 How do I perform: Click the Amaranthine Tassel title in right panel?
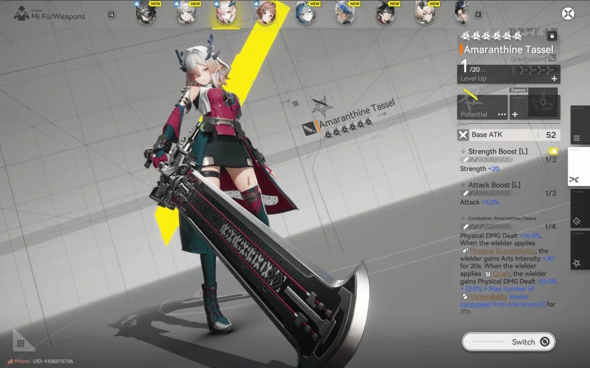coord(509,49)
